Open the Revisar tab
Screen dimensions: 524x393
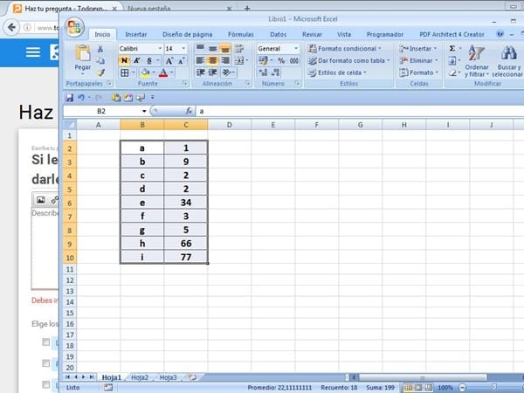(x=312, y=34)
